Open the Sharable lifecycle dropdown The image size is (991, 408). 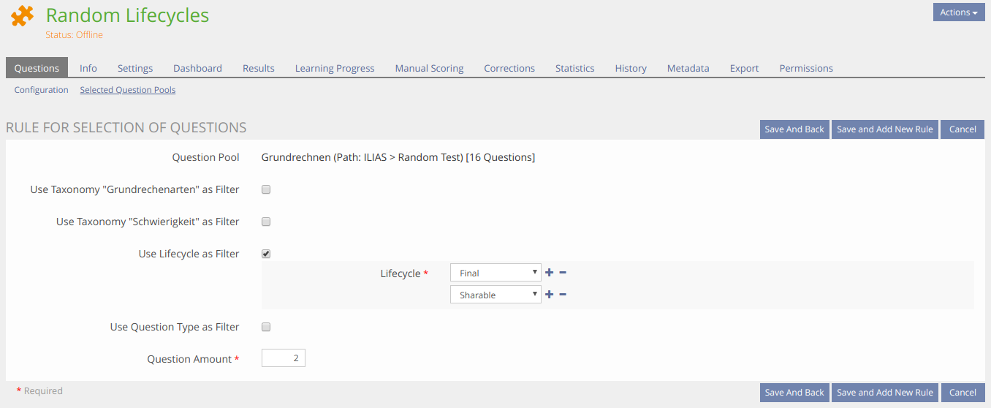click(x=495, y=295)
